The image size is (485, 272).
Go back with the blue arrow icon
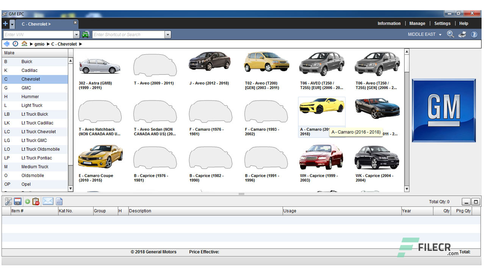6,44
